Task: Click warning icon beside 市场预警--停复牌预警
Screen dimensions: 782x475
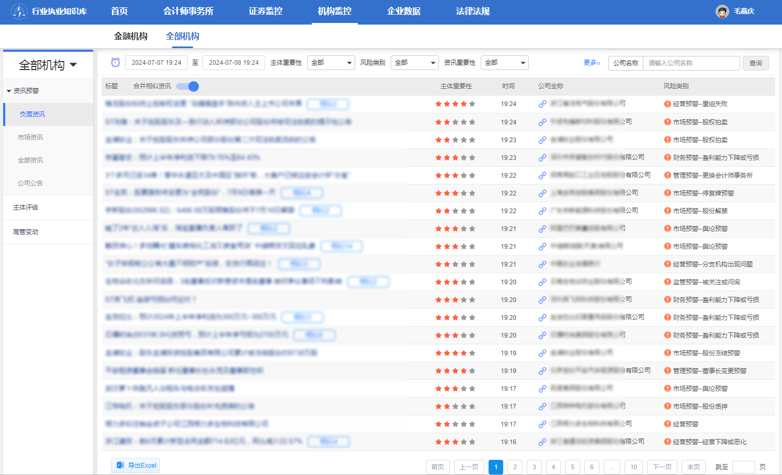Action: (x=667, y=193)
